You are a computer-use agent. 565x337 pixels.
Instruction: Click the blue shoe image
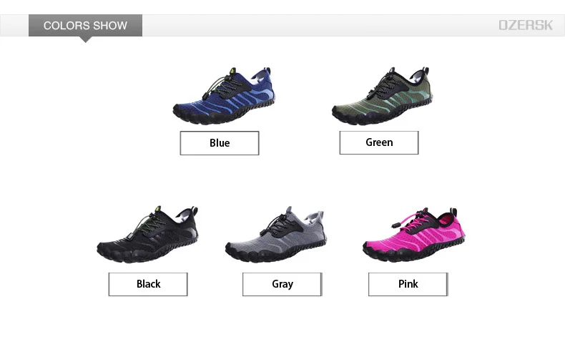pos(224,96)
